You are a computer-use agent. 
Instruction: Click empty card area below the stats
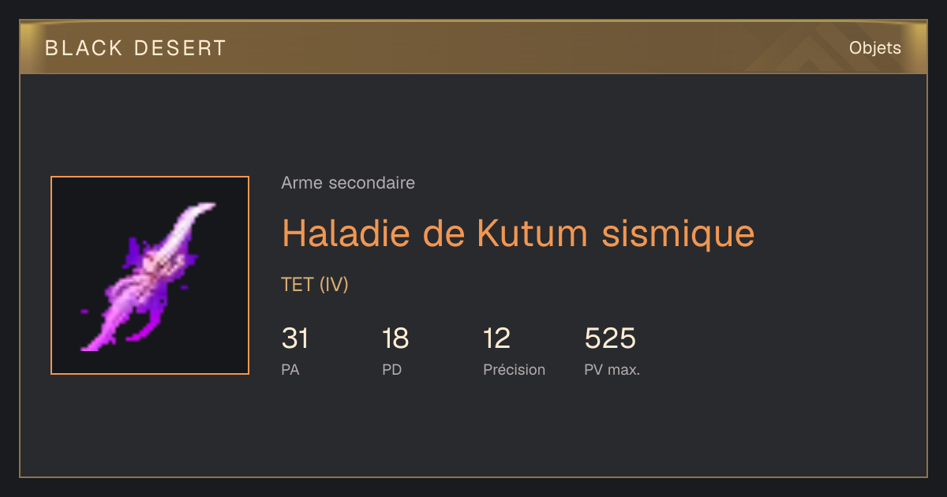[473, 430]
